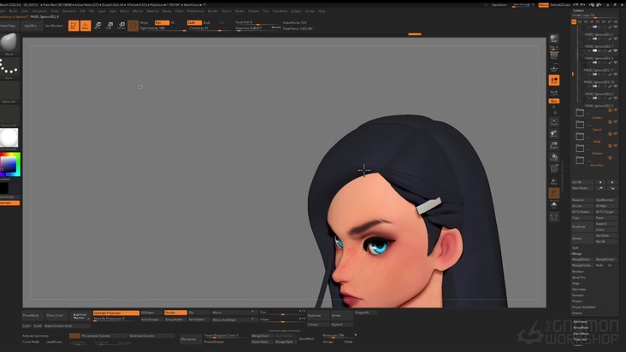The width and height of the screenshot is (626, 352).
Task: Open the Alpha Off selector
Action: click(x=9, y=91)
